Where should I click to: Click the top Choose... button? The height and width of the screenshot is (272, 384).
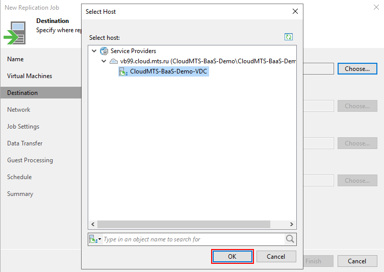click(357, 69)
